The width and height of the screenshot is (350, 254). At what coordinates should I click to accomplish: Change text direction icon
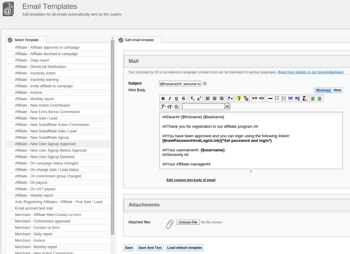pyautogui.click(x=230, y=99)
